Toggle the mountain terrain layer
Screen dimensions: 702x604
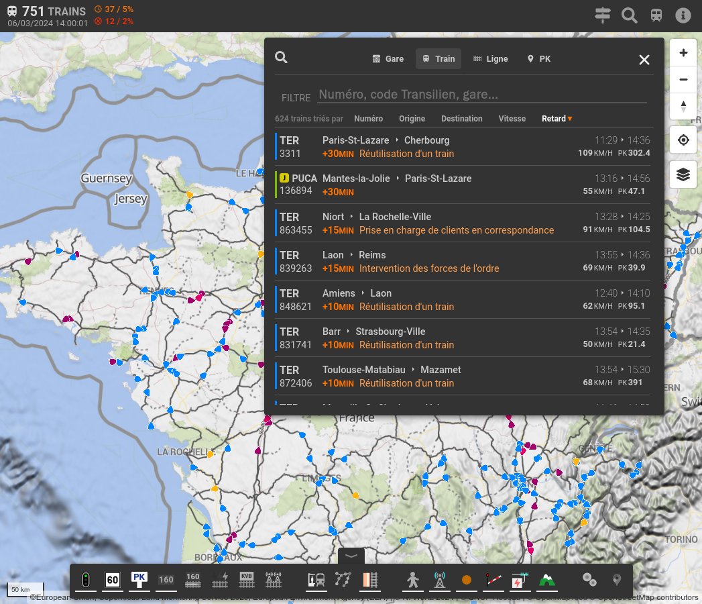[547, 580]
